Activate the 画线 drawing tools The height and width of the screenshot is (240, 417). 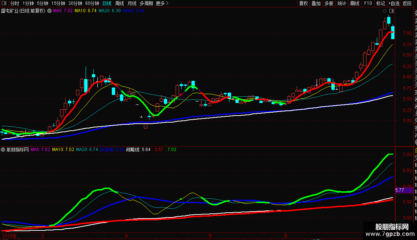click(355, 3)
